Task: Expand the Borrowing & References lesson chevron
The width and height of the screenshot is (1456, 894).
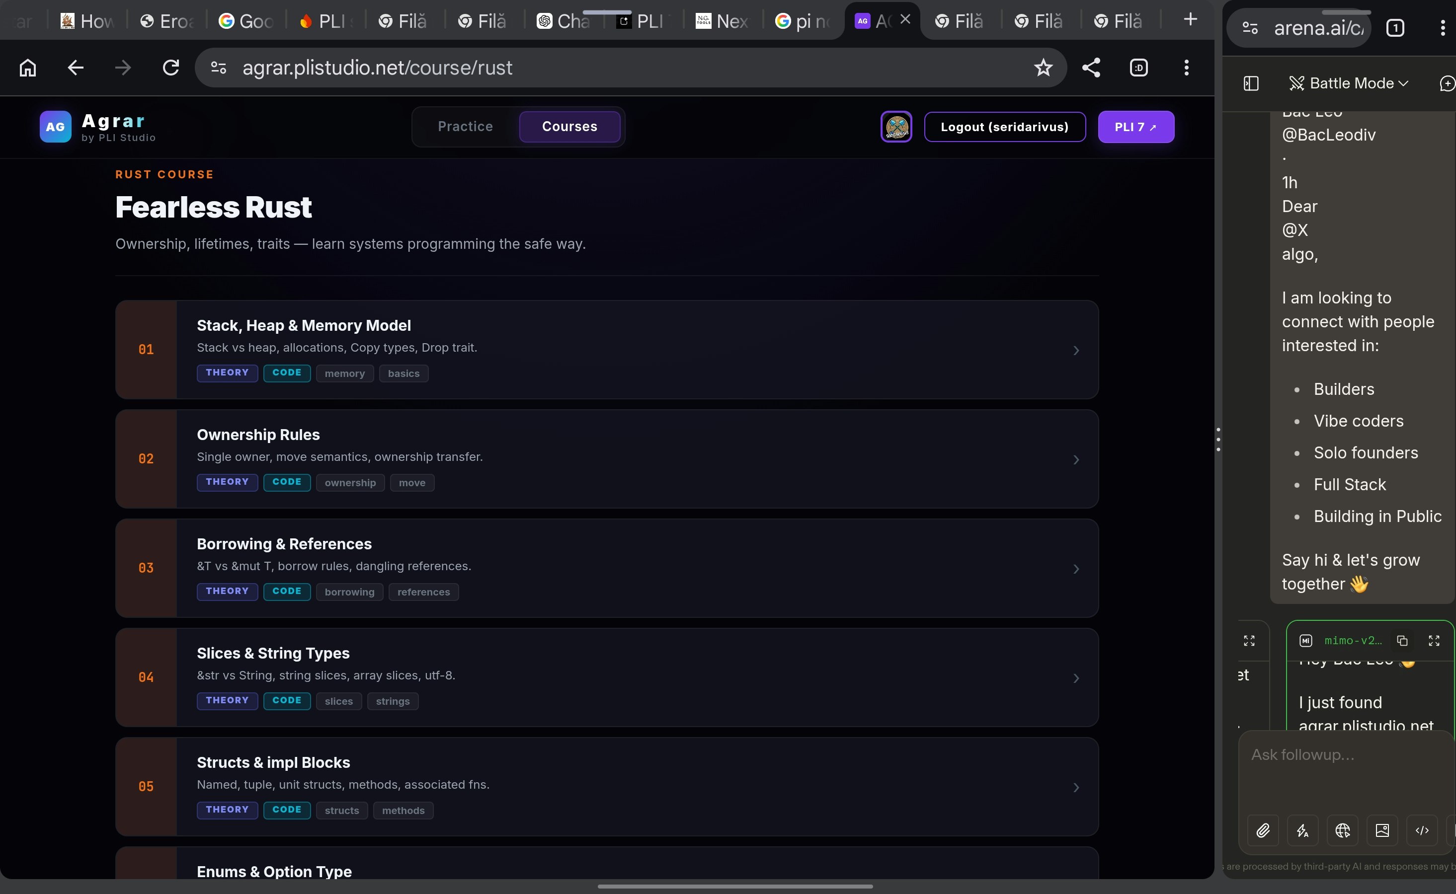Action: point(1076,569)
